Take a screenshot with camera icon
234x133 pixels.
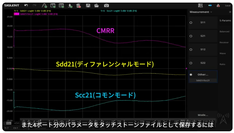[x=106, y=5]
